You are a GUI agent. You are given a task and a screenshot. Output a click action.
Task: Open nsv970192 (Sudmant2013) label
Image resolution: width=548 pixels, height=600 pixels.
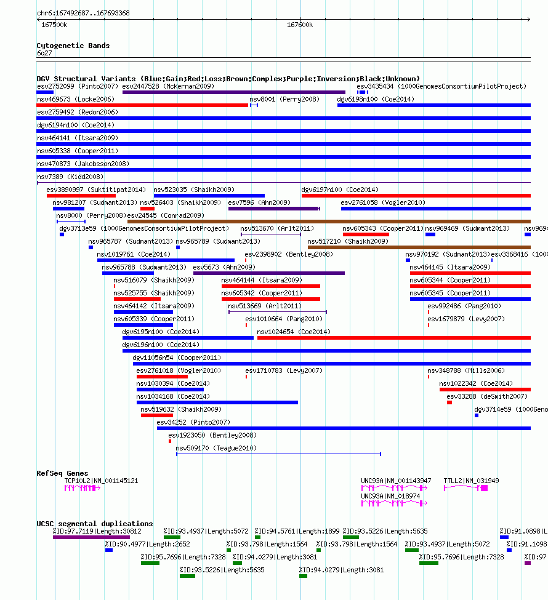pyautogui.click(x=447, y=255)
